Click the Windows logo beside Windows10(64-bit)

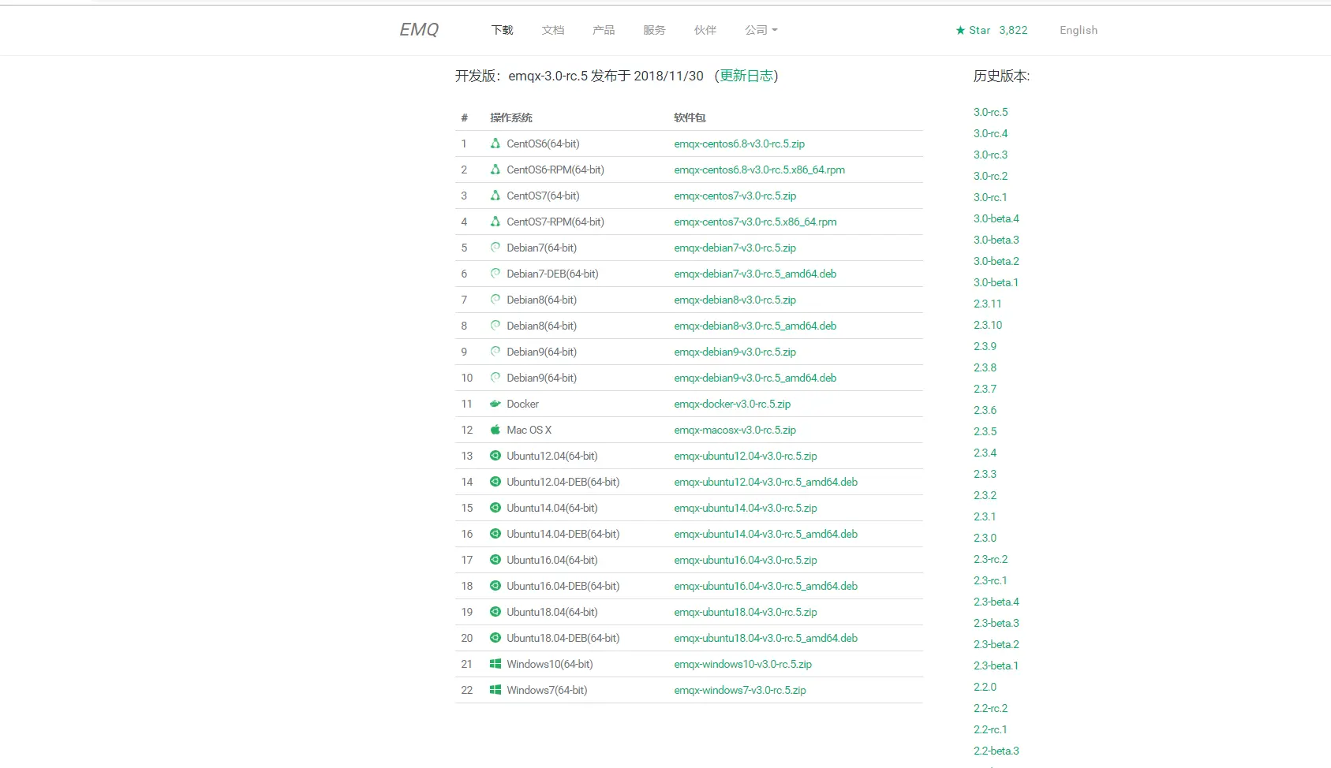pyautogui.click(x=495, y=664)
